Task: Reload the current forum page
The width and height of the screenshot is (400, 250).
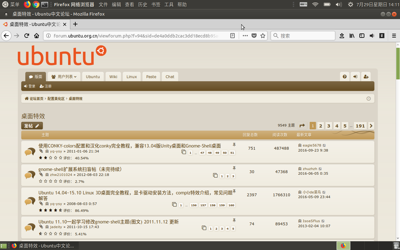Action: pyautogui.click(x=27, y=36)
